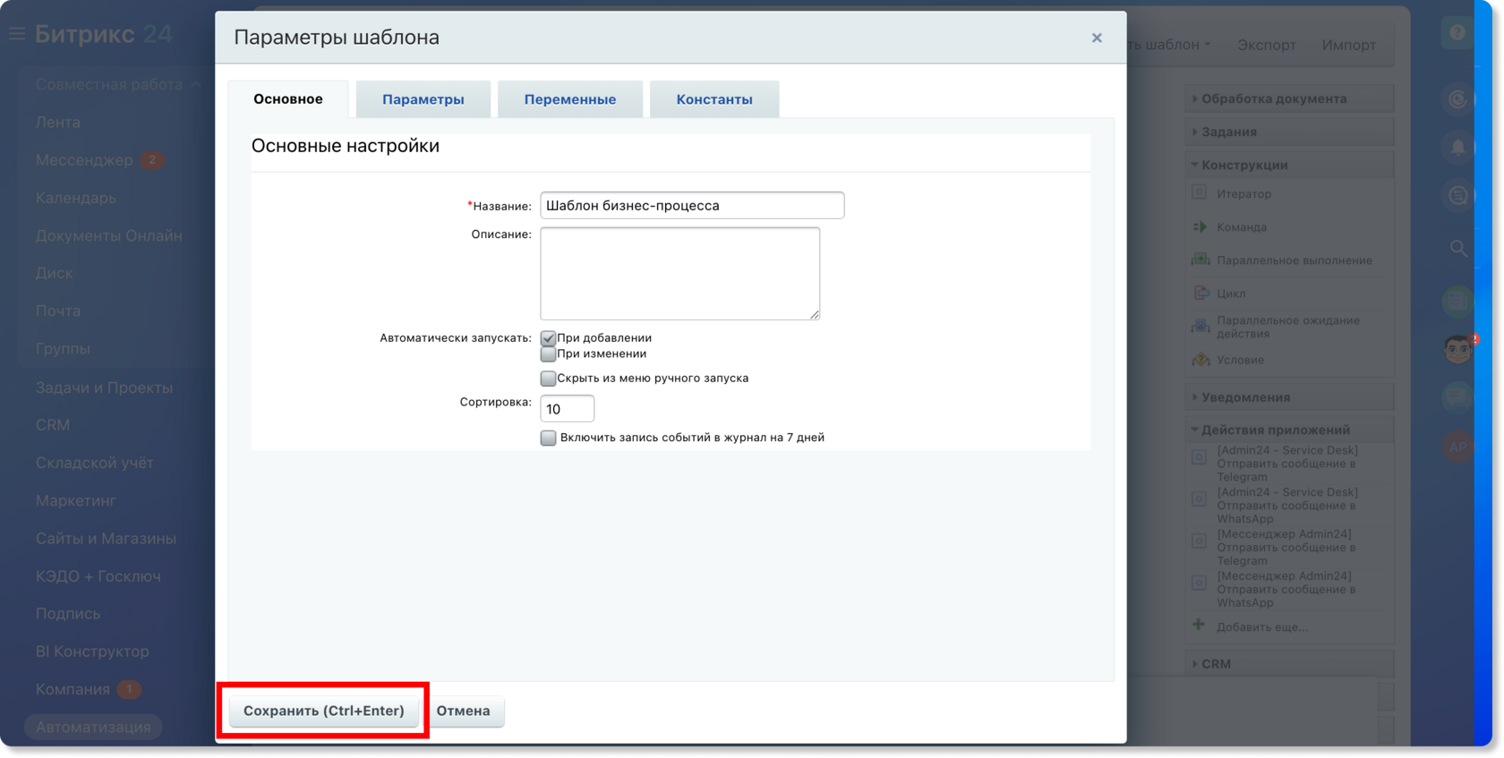The image size is (1504, 758).
Task: Open Задачи и Проекты in sidebar
Action: [104, 388]
